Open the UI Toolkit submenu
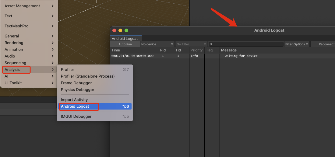Image resolution: width=335 pixels, height=157 pixels. [x=29, y=83]
